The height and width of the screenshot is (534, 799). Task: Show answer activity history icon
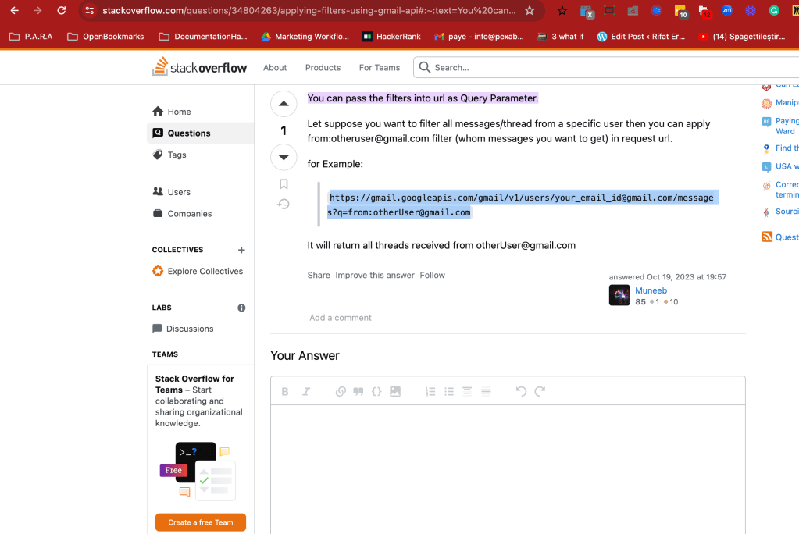pyautogui.click(x=284, y=205)
